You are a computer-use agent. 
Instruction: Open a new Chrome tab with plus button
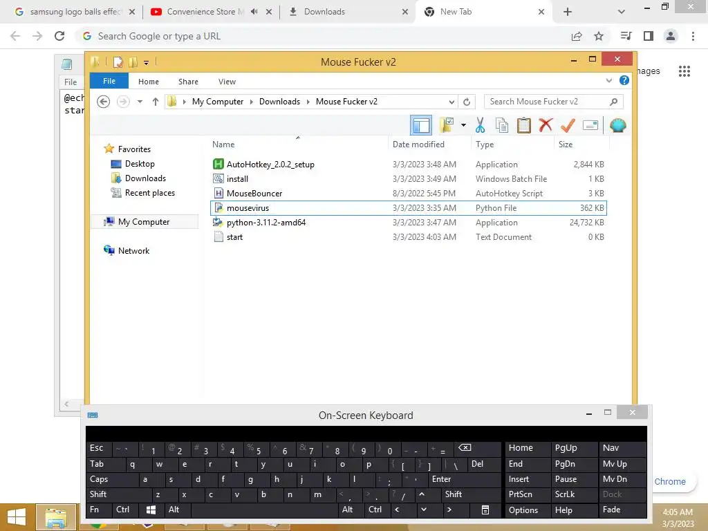[568, 12]
